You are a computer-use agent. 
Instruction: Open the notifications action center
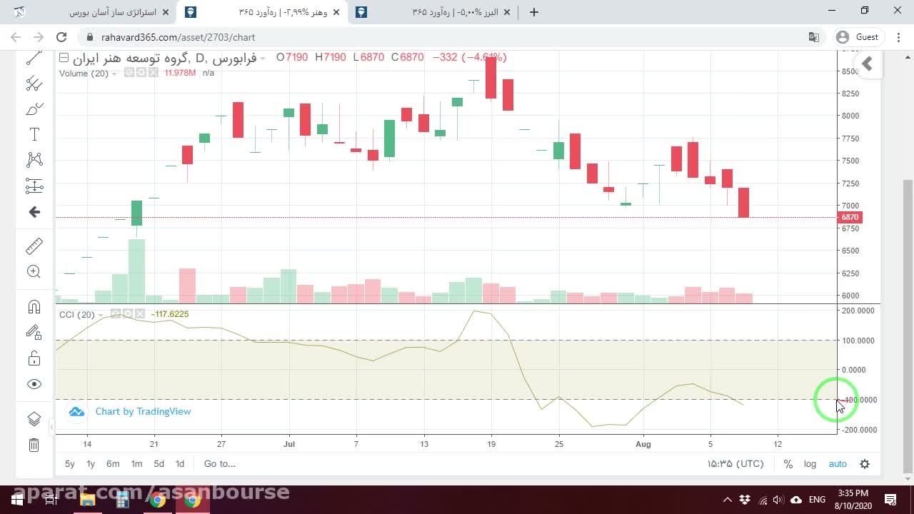[x=890, y=500]
